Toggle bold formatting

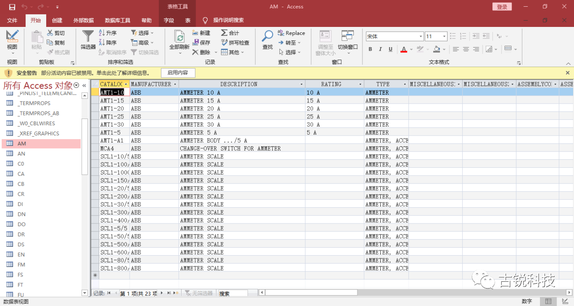(x=370, y=49)
